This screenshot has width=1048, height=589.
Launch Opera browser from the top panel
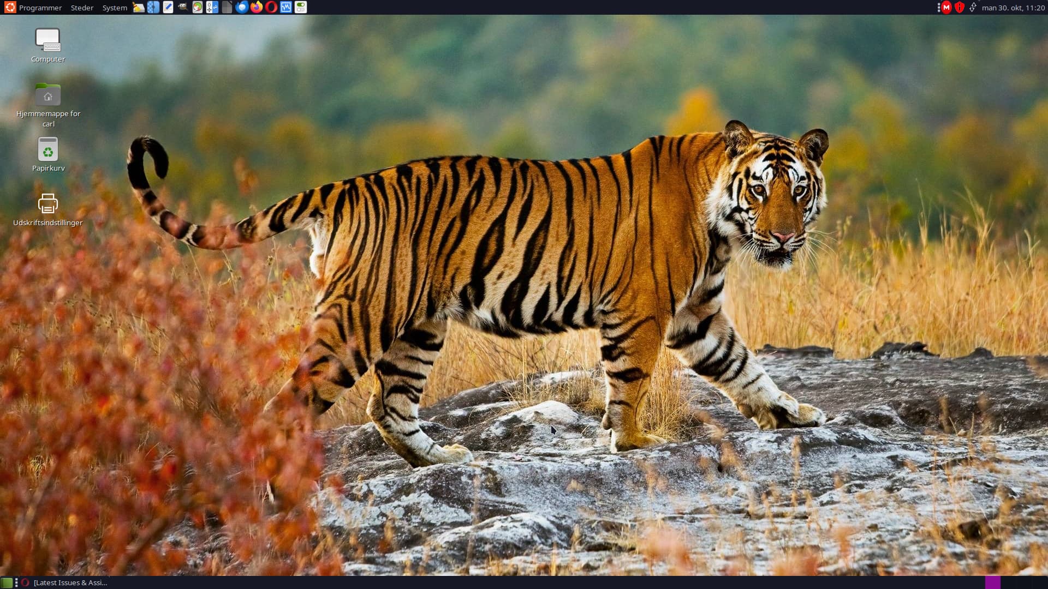coord(271,8)
